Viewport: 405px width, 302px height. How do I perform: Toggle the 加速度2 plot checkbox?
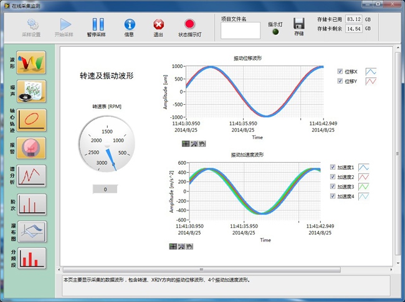[333, 177]
